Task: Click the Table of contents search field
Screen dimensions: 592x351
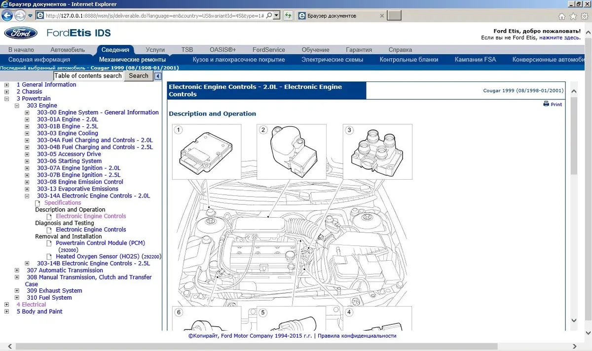Action: pyautogui.click(x=88, y=76)
